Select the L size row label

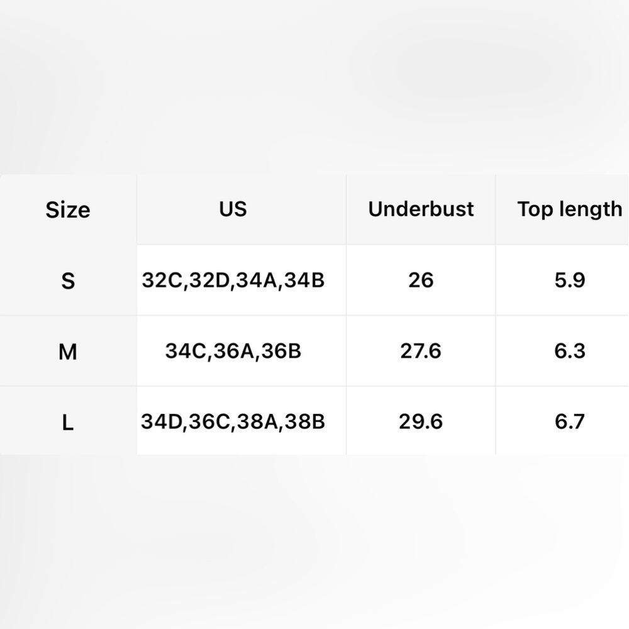(68, 421)
